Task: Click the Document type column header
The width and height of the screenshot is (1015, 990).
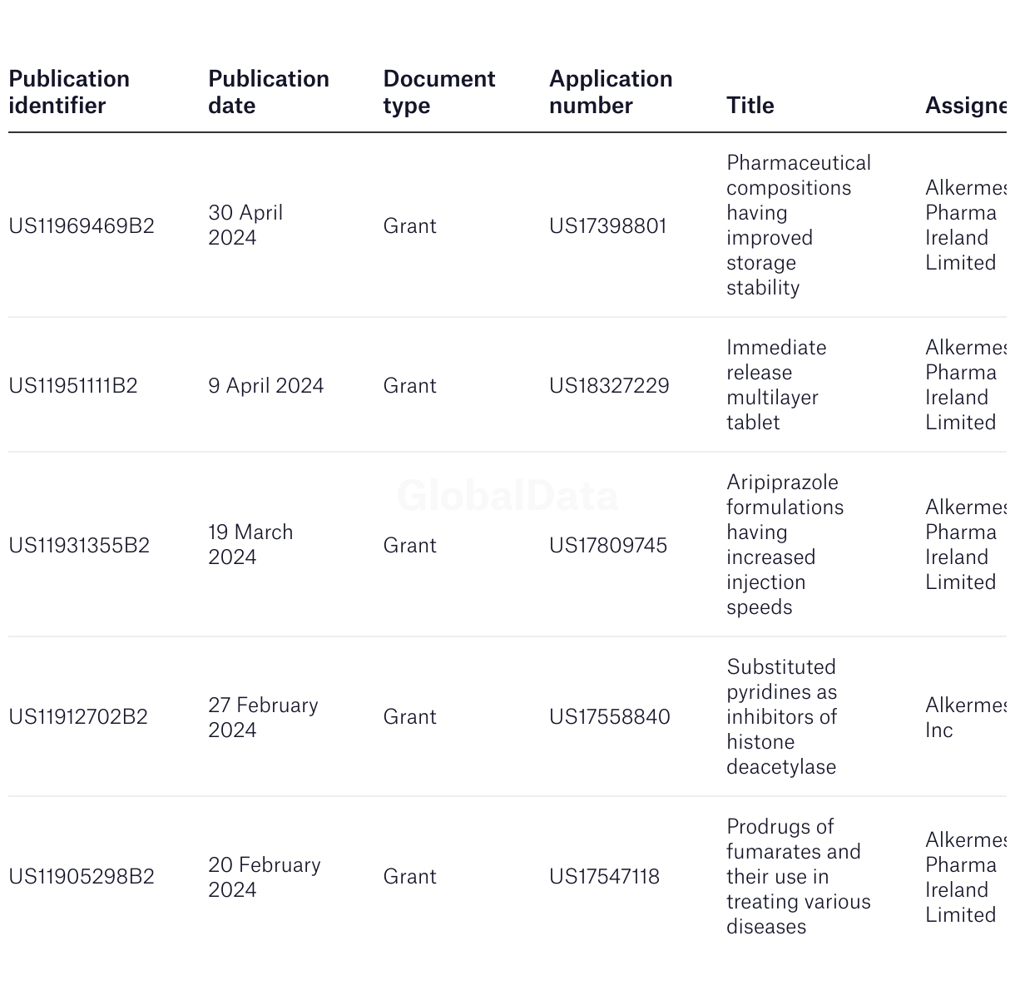Action: tap(439, 92)
